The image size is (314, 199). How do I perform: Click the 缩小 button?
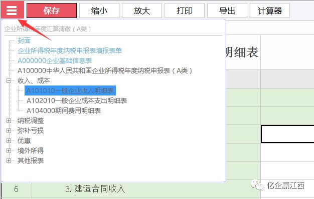click(99, 10)
